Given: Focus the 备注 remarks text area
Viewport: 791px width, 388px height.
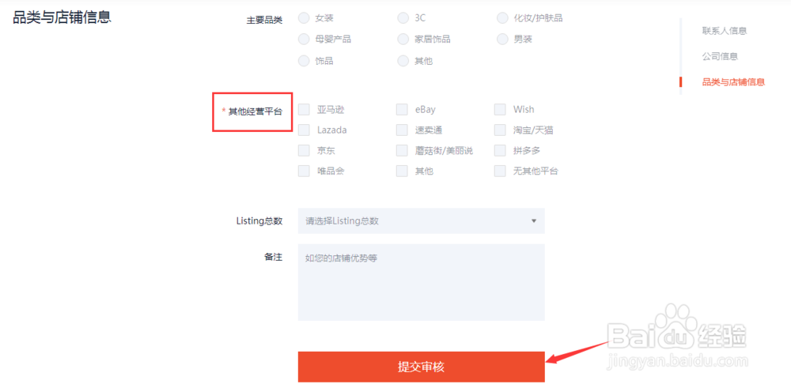Looking at the screenshot, I should tap(421, 282).
